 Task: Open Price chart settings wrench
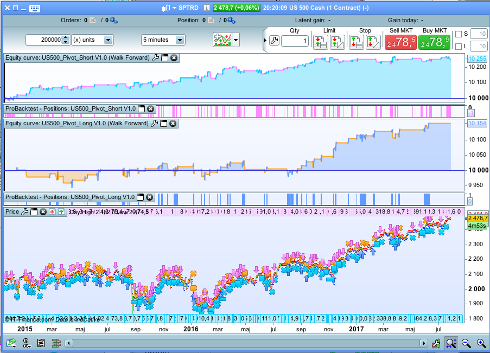tap(24, 211)
